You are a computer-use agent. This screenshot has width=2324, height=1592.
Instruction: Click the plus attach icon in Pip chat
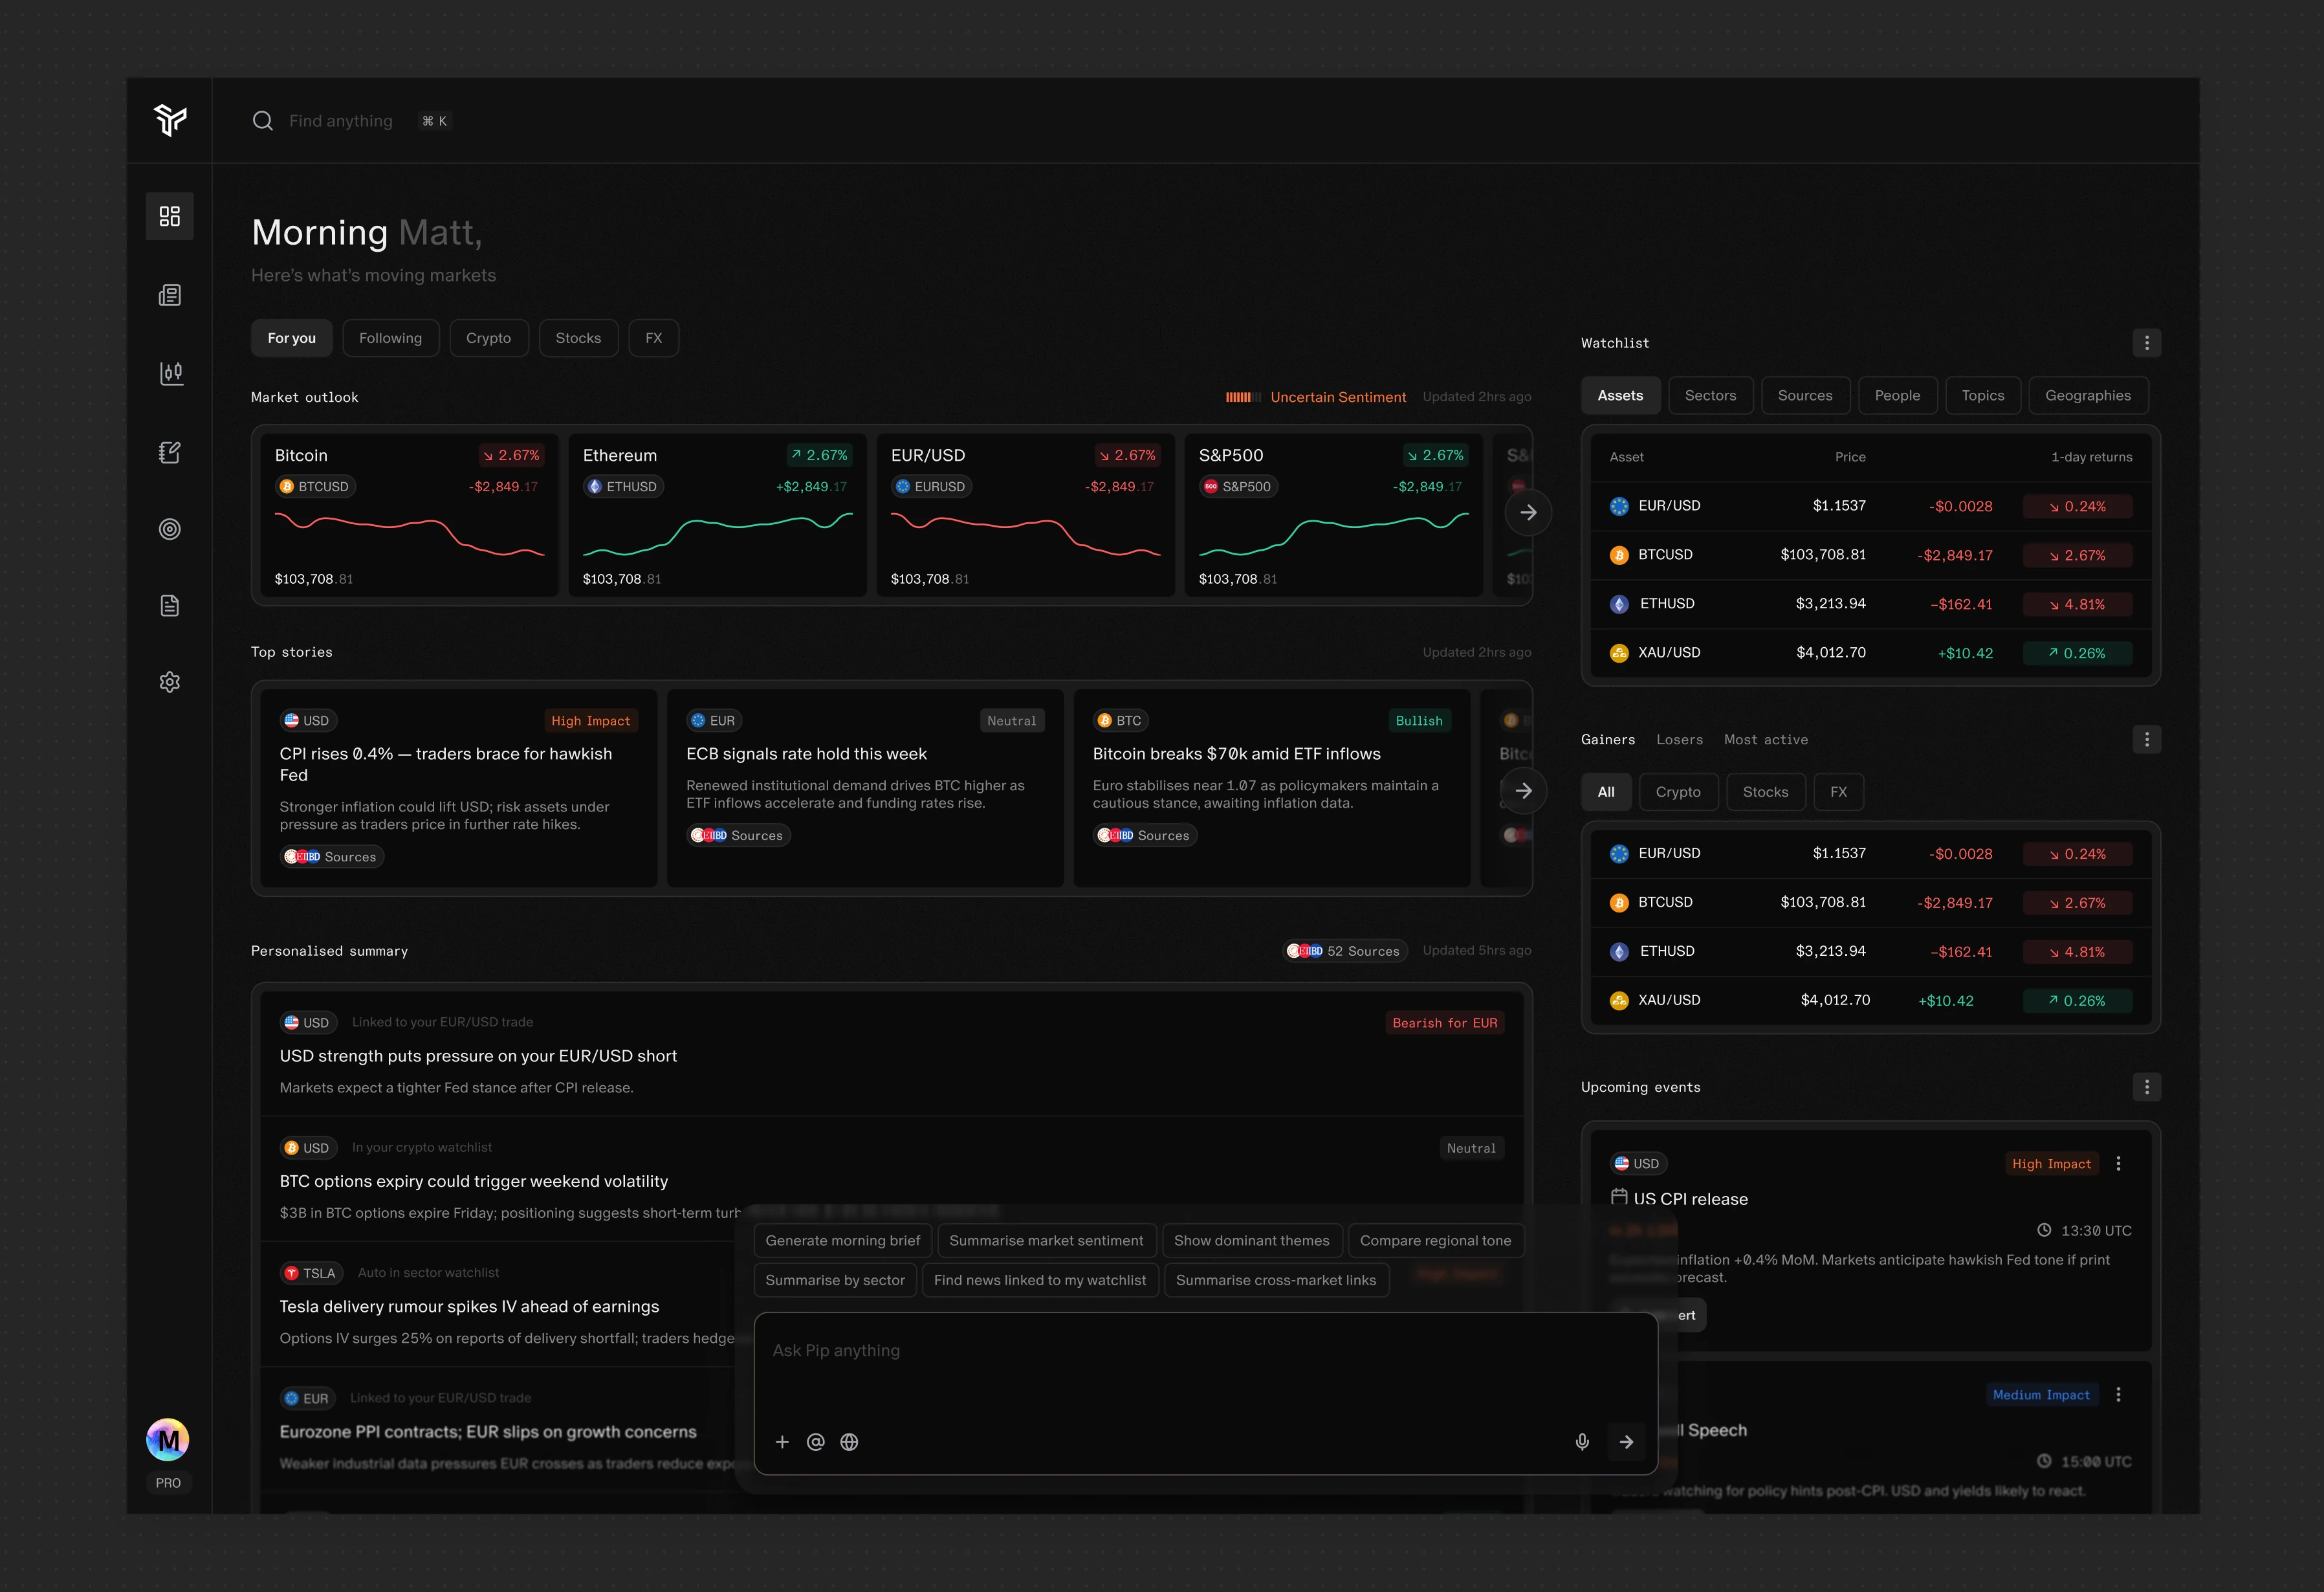point(782,1442)
